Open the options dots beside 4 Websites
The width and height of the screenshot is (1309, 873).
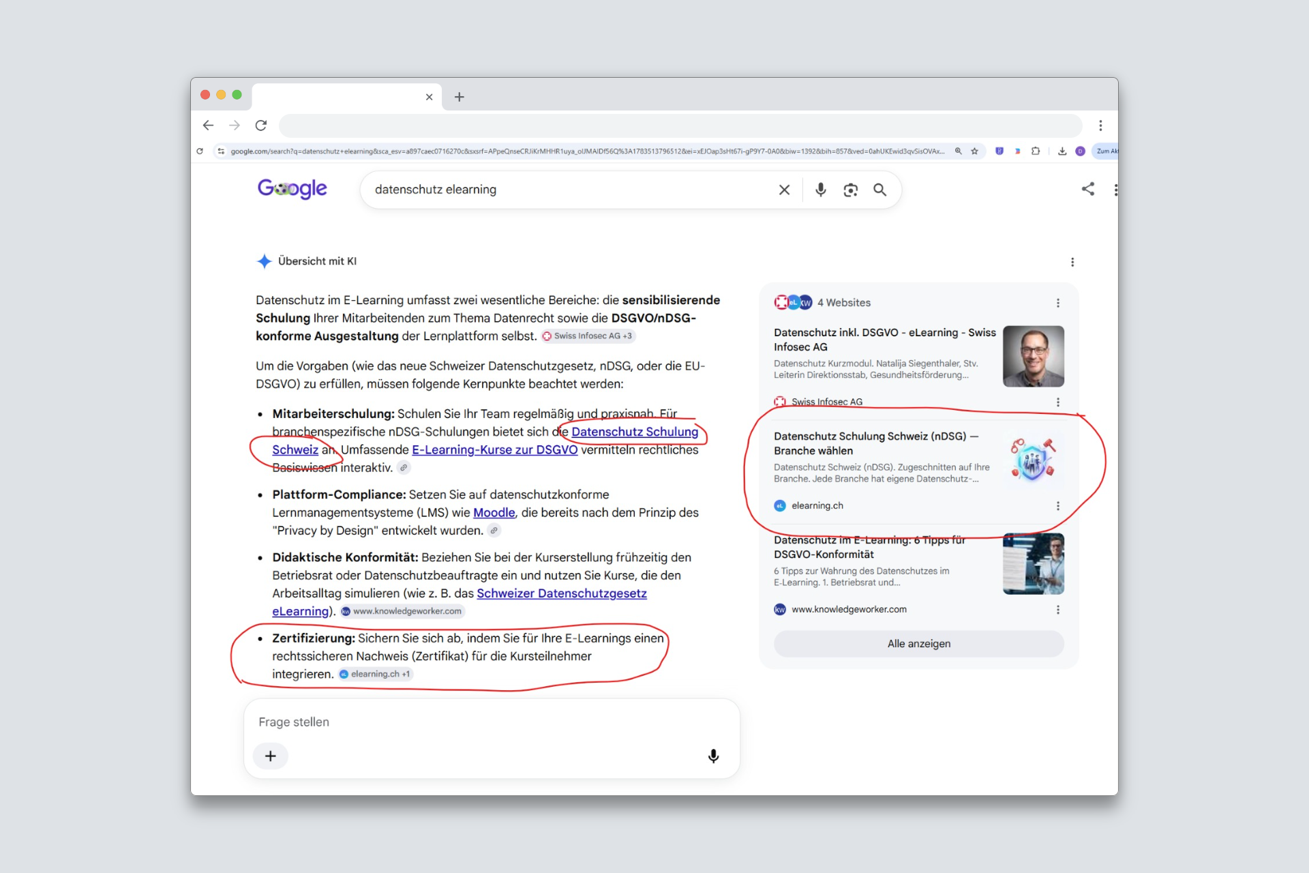1058,303
